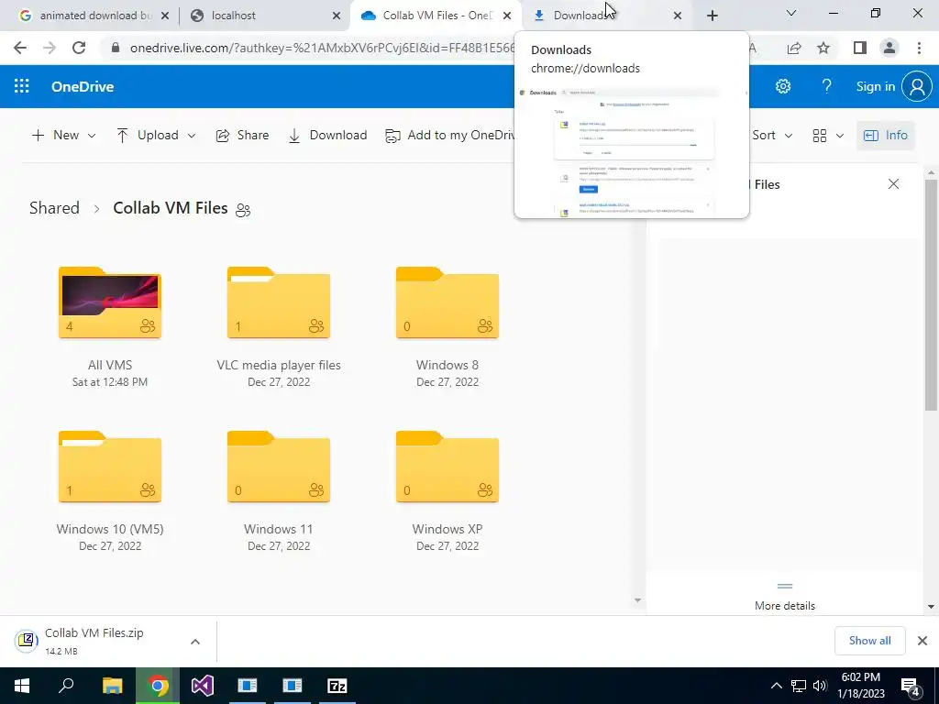
Task: Toggle the Info details pane
Action: (x=886, y=136)
